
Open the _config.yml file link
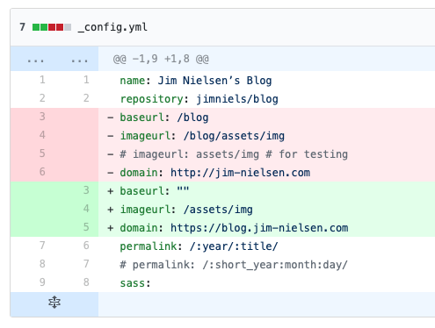click(x=112, y=27)
